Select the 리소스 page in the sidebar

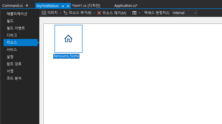point(20,42)
